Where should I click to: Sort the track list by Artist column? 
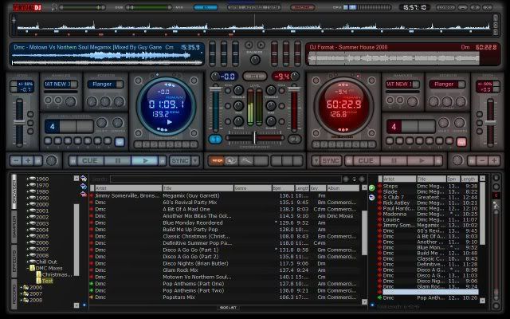point(128,188)
